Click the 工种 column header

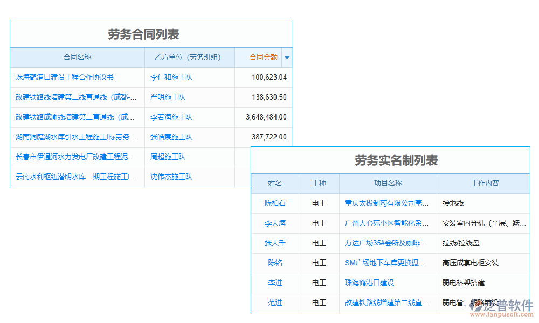point(319,184)
